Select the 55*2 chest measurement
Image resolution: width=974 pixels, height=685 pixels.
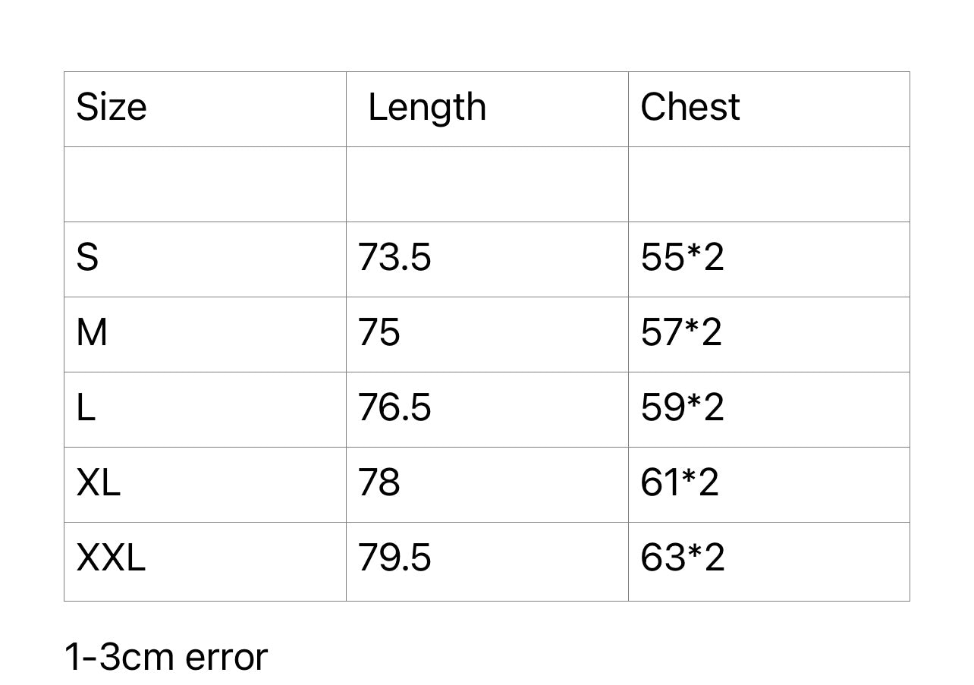[682, 257]
